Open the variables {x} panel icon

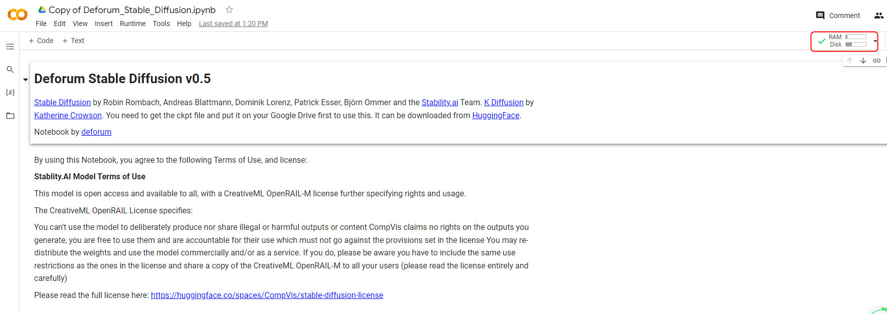(10, 93)
